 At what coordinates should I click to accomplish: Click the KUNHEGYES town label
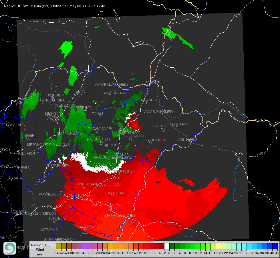[x=50, y=194]
